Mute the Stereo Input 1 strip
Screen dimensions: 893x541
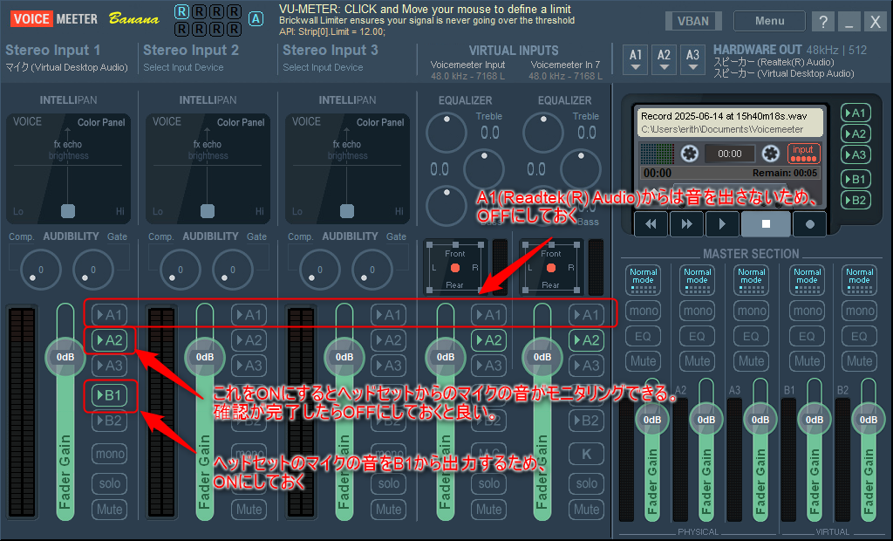point(109,509)
